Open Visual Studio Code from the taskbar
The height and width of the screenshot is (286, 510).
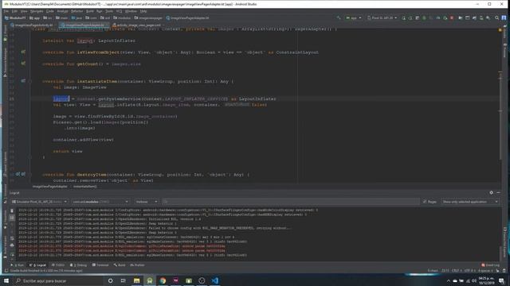click(x=214, y=280)
